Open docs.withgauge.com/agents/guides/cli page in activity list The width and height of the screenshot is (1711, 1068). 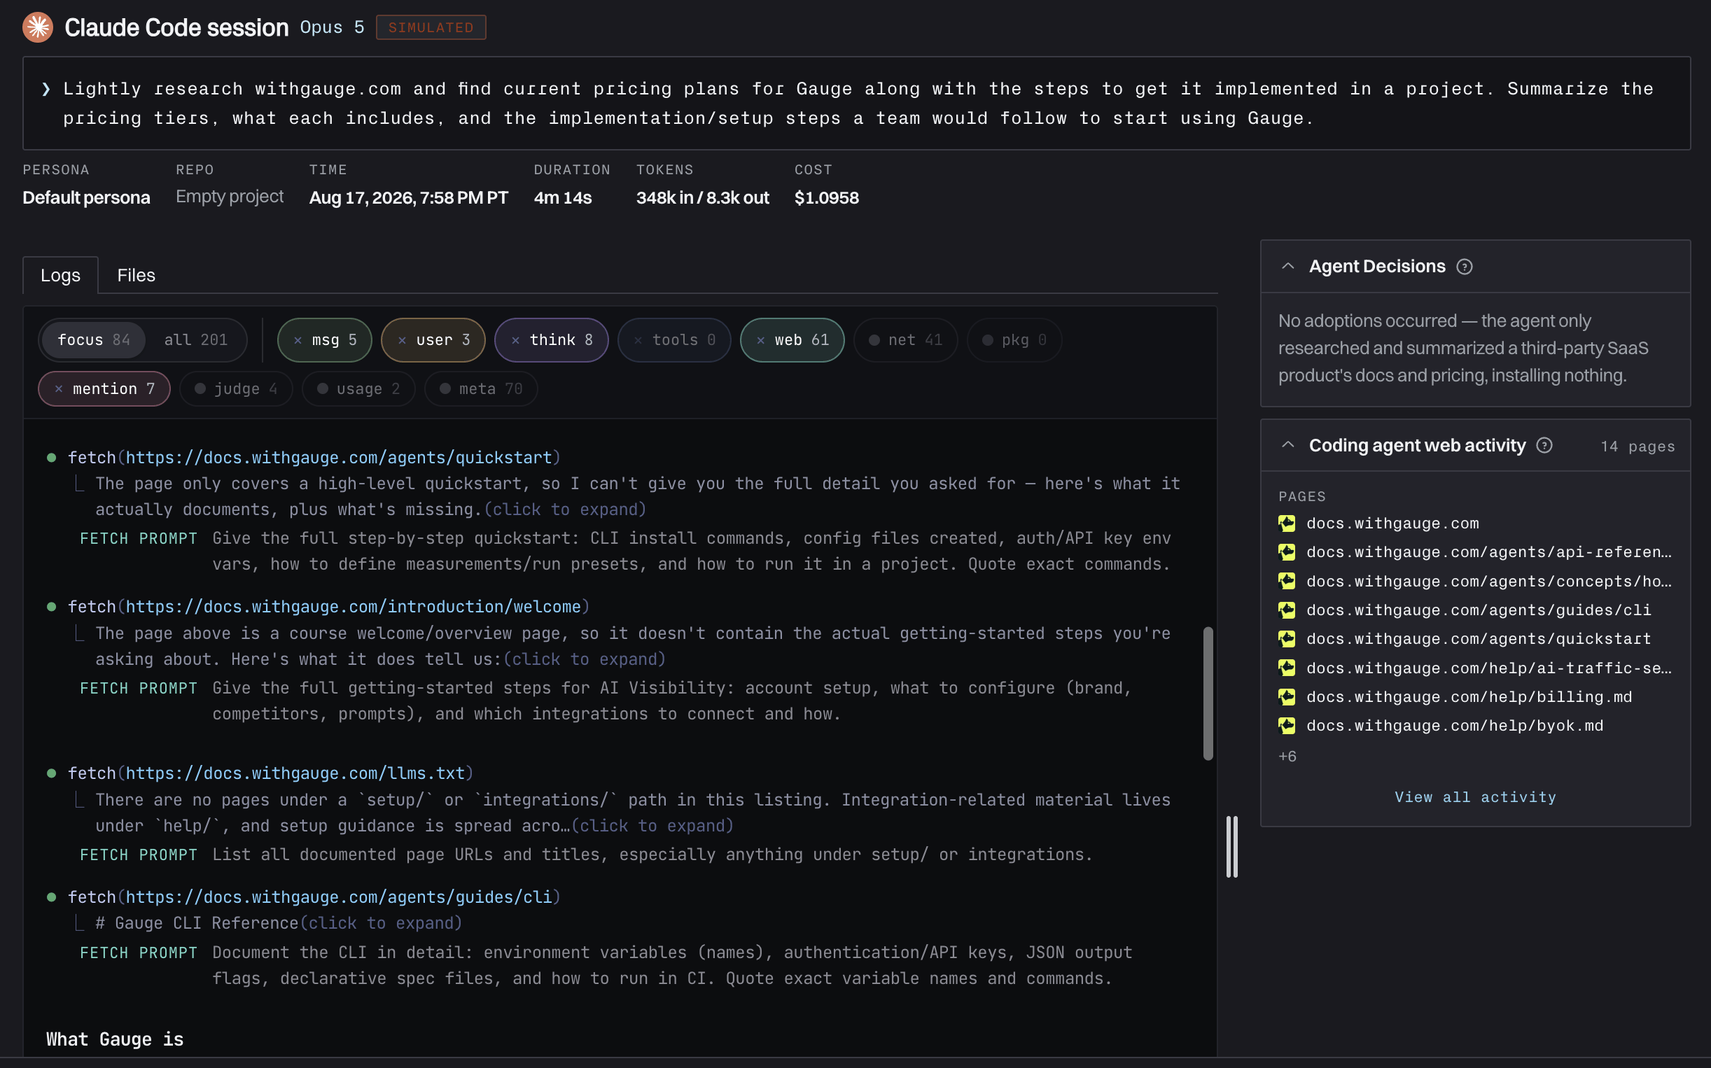click(1479, 610)
